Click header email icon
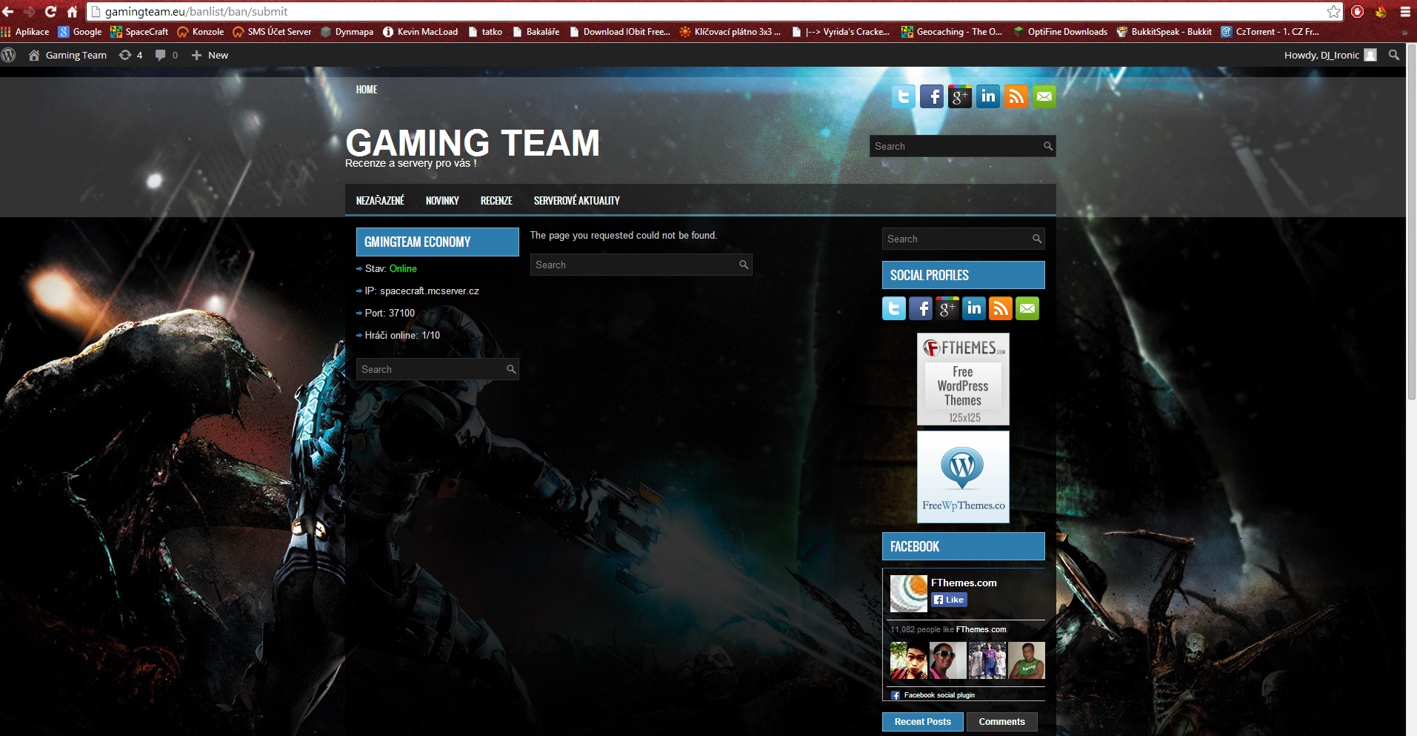This screenshot has height=736, width=1417. (x=1044, y=96)
